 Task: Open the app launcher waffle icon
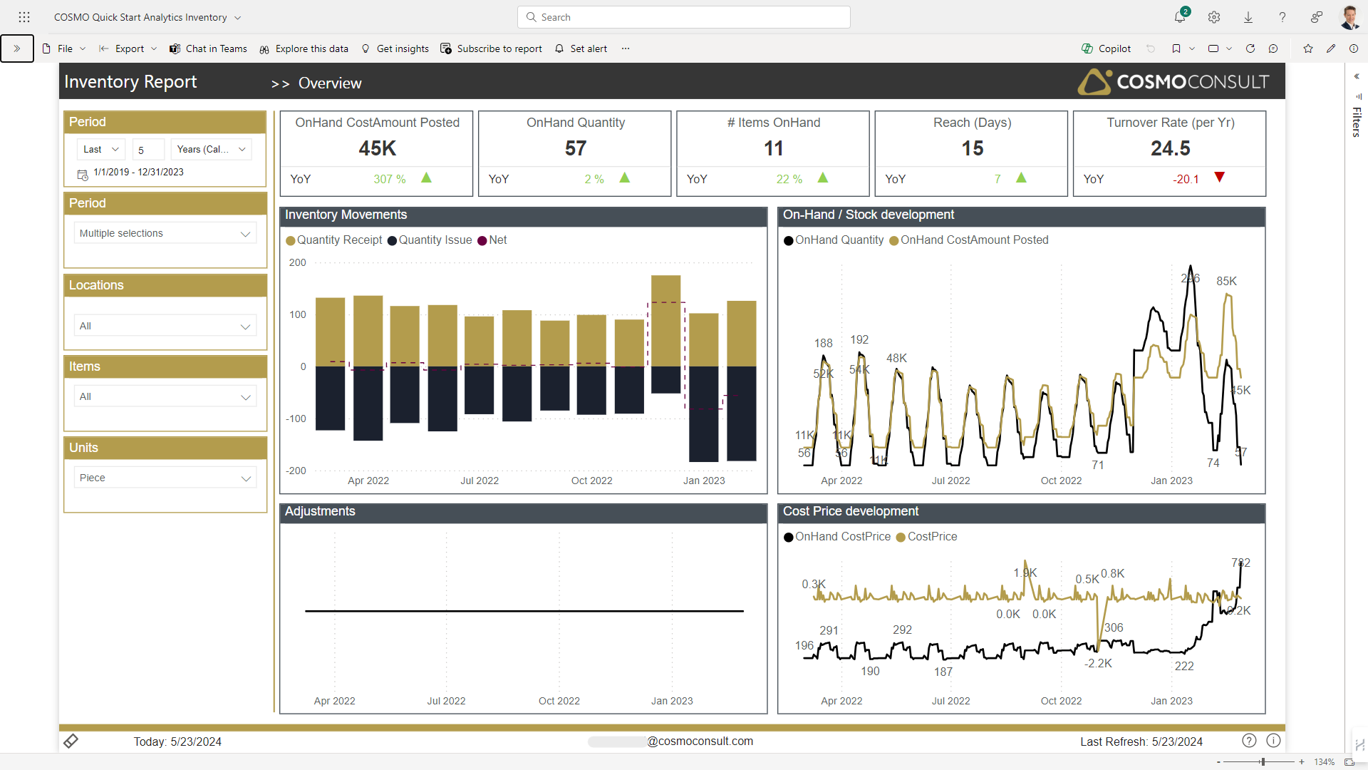coord(24,17)
